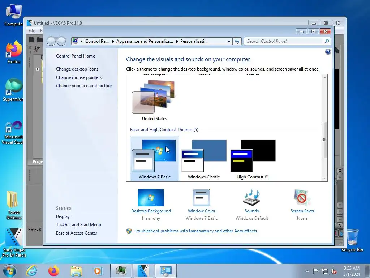The width and height of the screenshot is (370, 278).
Task: Select the Windows 7 Basic theme
Action: click(x=155, y=159)
